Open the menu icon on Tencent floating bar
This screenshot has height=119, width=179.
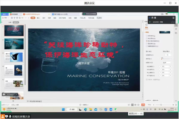173,18
